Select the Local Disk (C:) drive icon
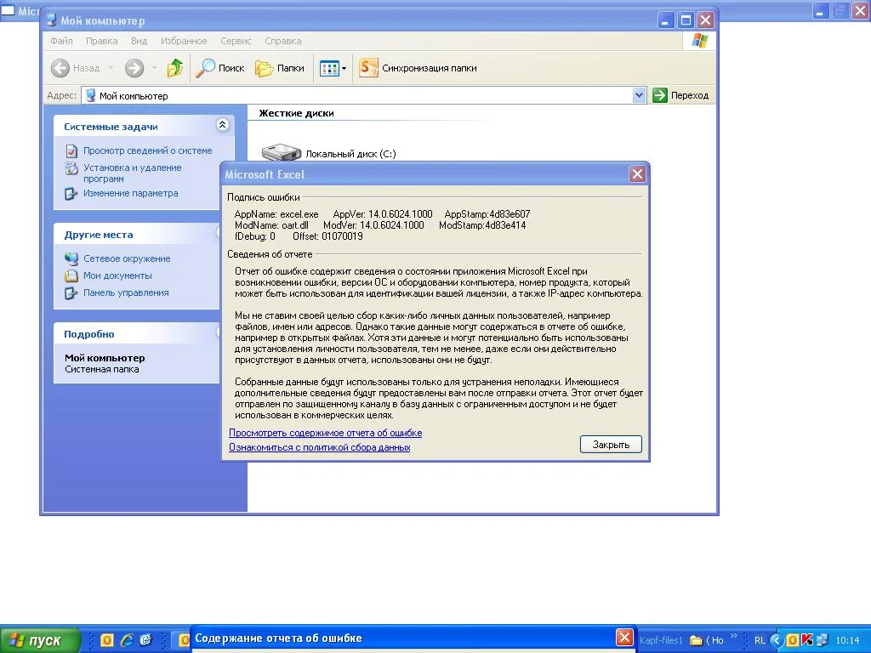The image size is (871, 653). [x=281, y=151]
